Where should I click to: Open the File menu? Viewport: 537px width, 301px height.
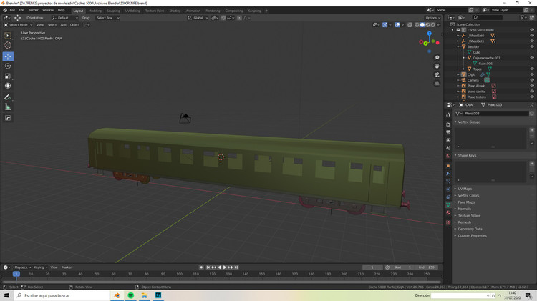[x=12, y=10]
